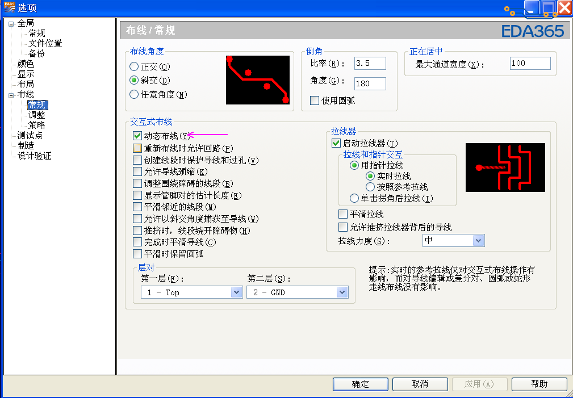573x398 pixels.
Task: Click the 拉线器 preview image
Action: point(505,167)
